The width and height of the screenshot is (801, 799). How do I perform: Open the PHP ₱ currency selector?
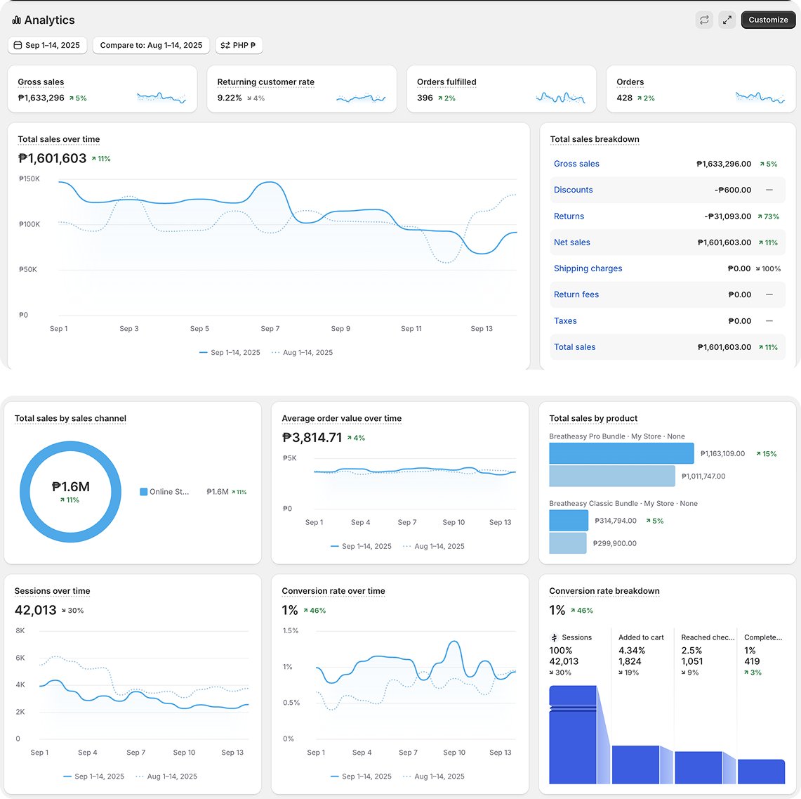239,45
